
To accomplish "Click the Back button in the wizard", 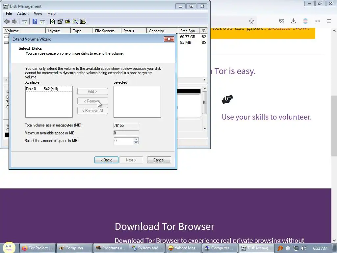I will tap(106, 160).
